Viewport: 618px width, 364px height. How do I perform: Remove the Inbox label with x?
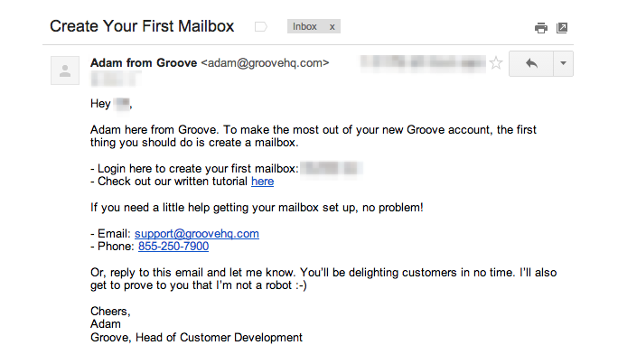[332, 27]
